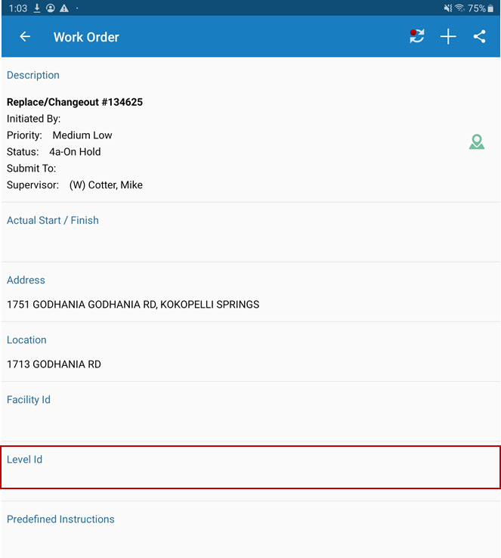Open the Actual Start / Finish section
This screenshot has width=501, height=558.
(x=53, y=221)
